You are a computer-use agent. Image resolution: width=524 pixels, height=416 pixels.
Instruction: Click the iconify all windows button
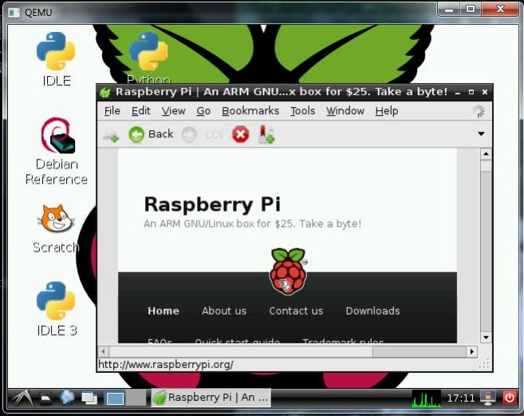pos(89,398)
